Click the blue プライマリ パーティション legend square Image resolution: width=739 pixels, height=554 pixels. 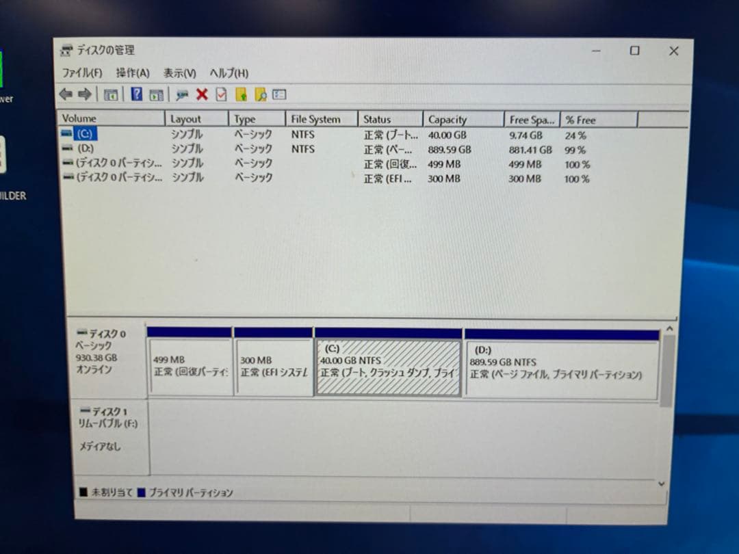tap(140, 492)
